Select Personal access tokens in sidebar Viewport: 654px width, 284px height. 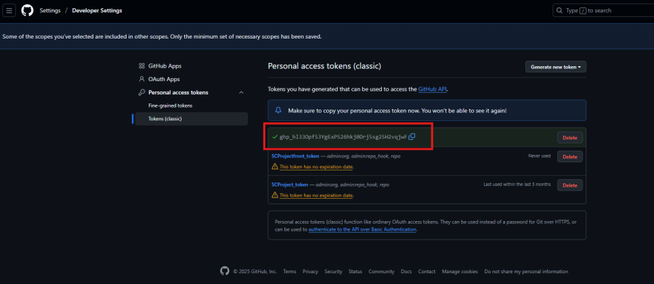pos(178,93)
